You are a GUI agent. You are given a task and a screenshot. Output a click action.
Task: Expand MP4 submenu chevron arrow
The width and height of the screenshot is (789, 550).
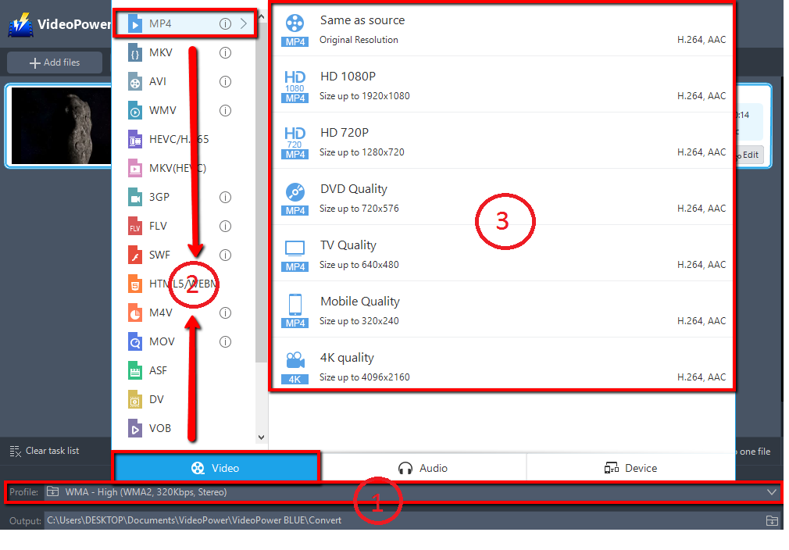pyautogui.click(x=244, y=24)
